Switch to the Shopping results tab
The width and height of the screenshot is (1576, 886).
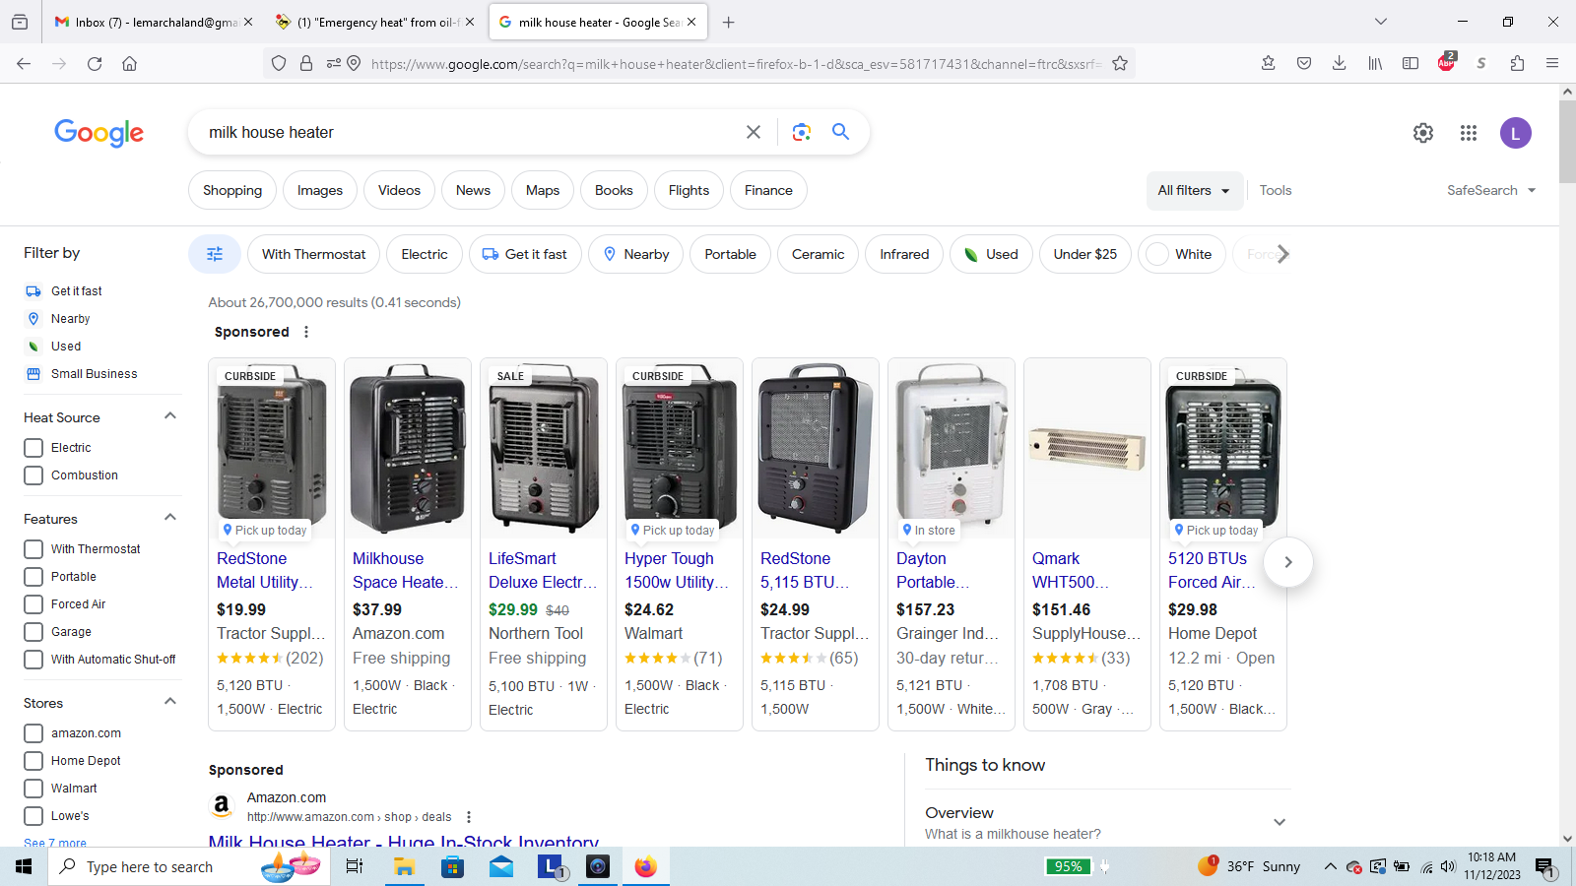tap(232, 191)
